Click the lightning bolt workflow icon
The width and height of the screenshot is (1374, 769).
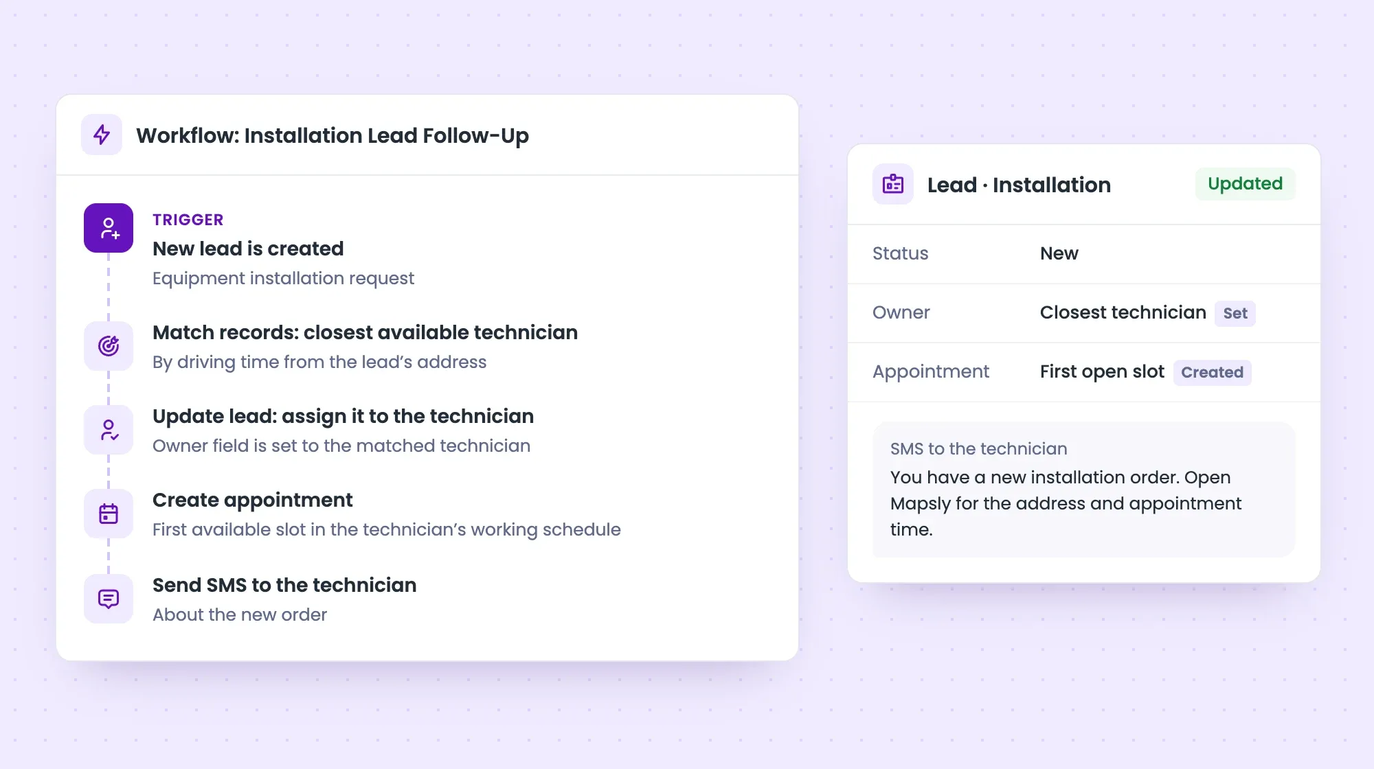click(102, 135)
